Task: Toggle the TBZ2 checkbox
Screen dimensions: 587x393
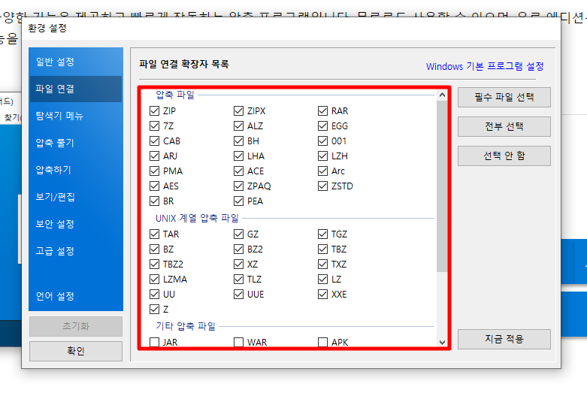Action: point(154,265)
